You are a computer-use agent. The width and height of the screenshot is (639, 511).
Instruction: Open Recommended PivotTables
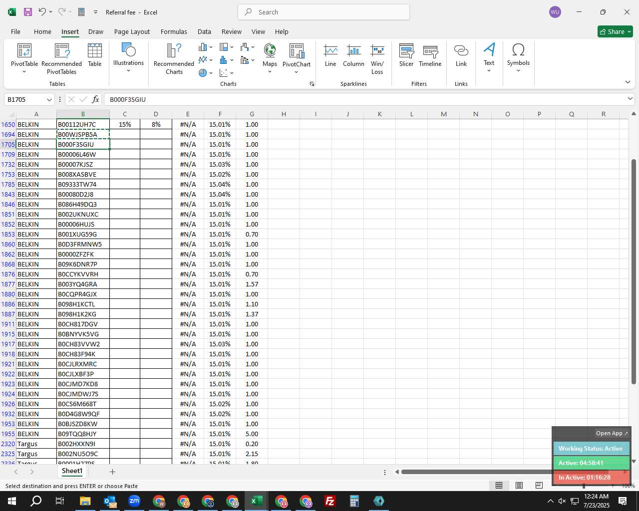[x=62, y=58]
